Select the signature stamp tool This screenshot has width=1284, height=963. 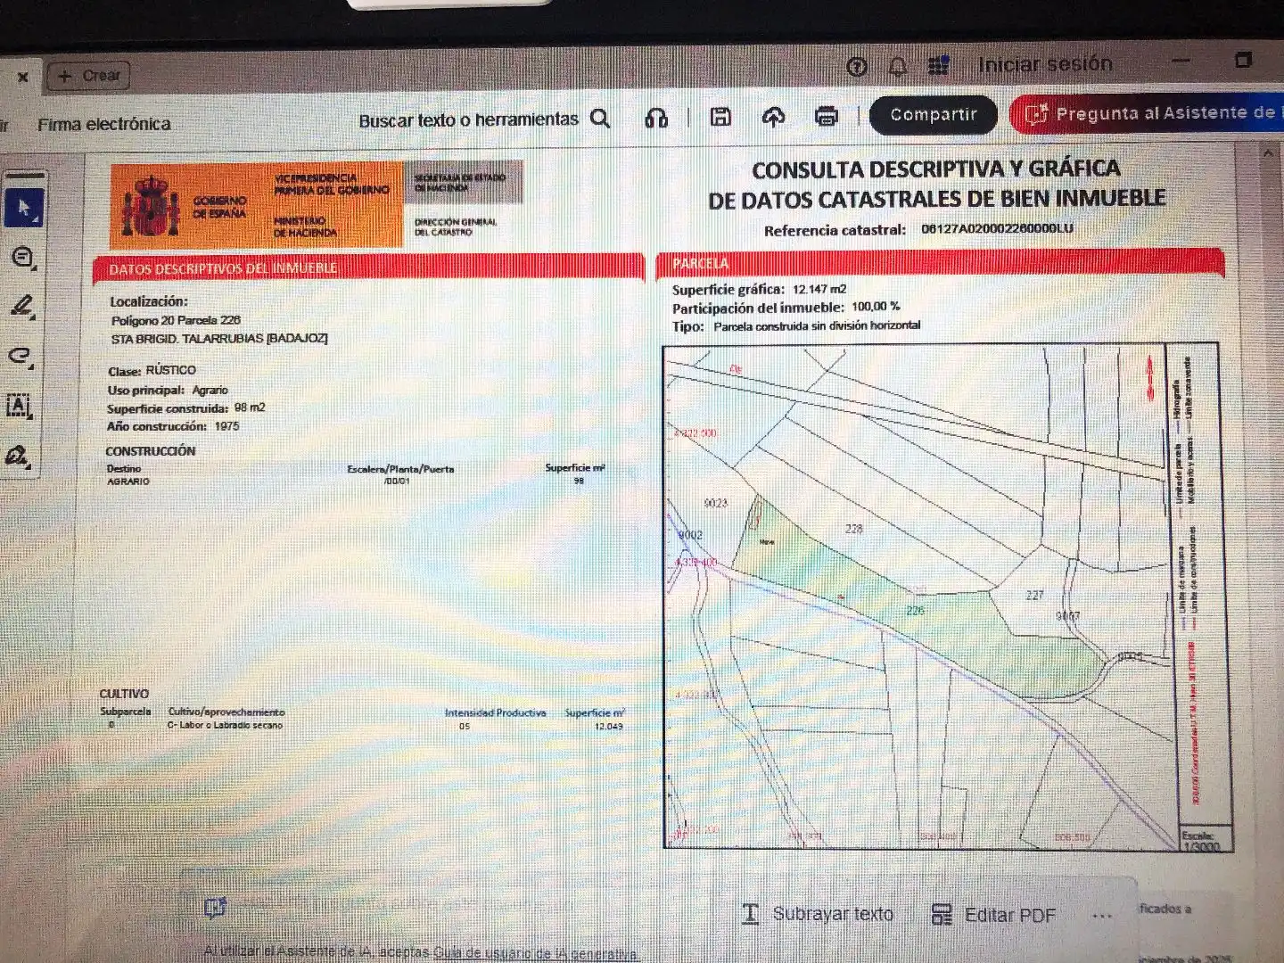tap(18, 457)
